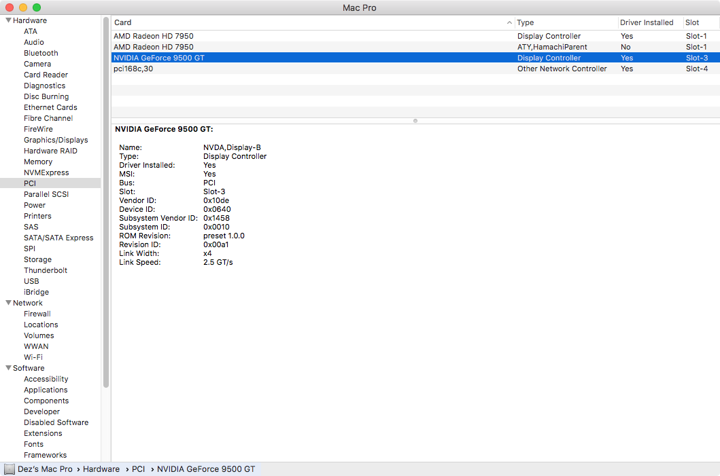The width and height of the screenshot is (720, 476).
Task: Collapse the Software section triangle
Action: click(x=8, y=368)
